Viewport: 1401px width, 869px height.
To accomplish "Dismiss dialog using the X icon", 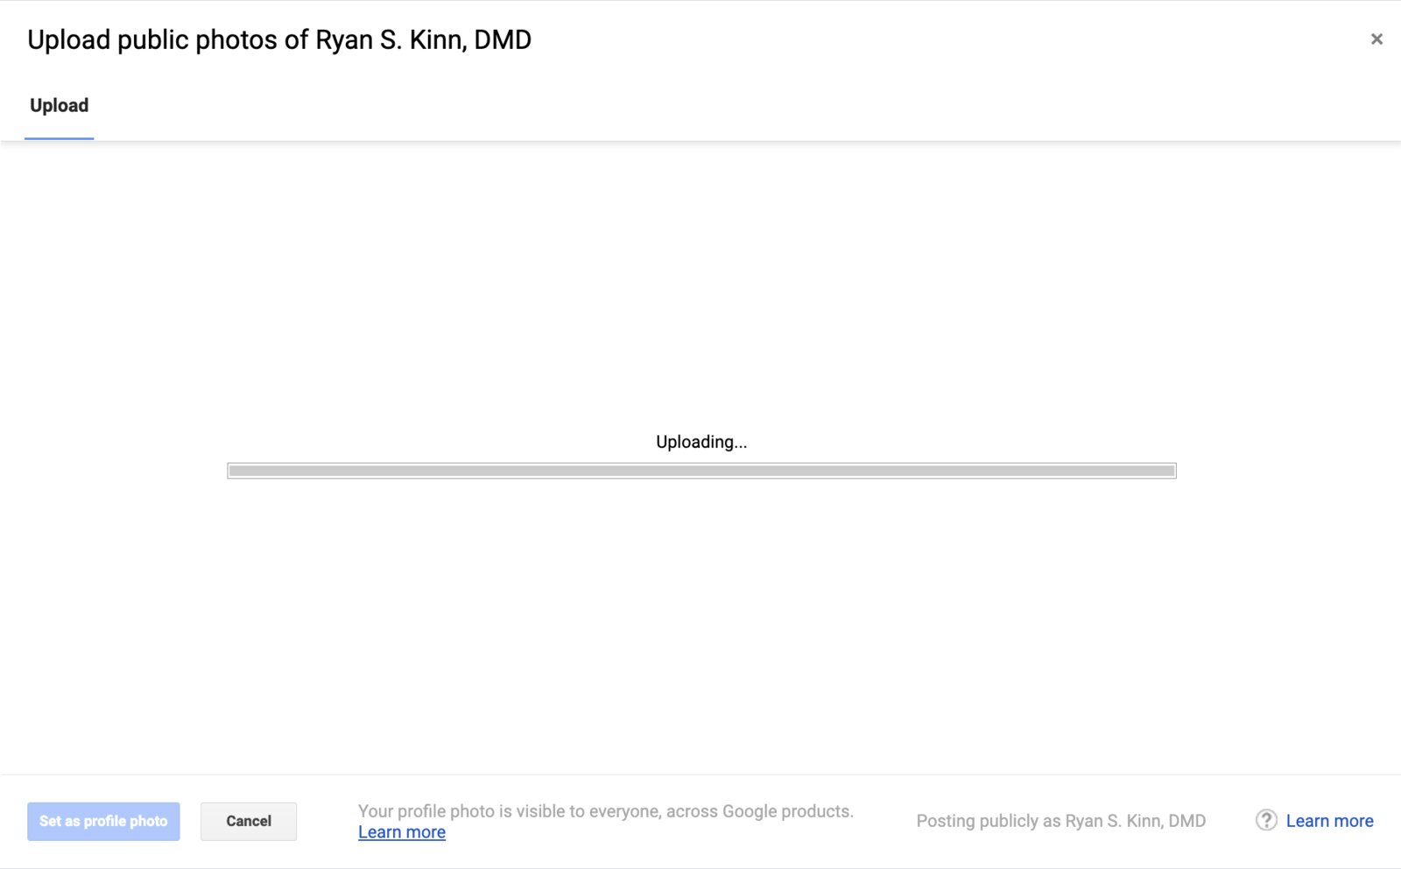I will coord(1376,39).
